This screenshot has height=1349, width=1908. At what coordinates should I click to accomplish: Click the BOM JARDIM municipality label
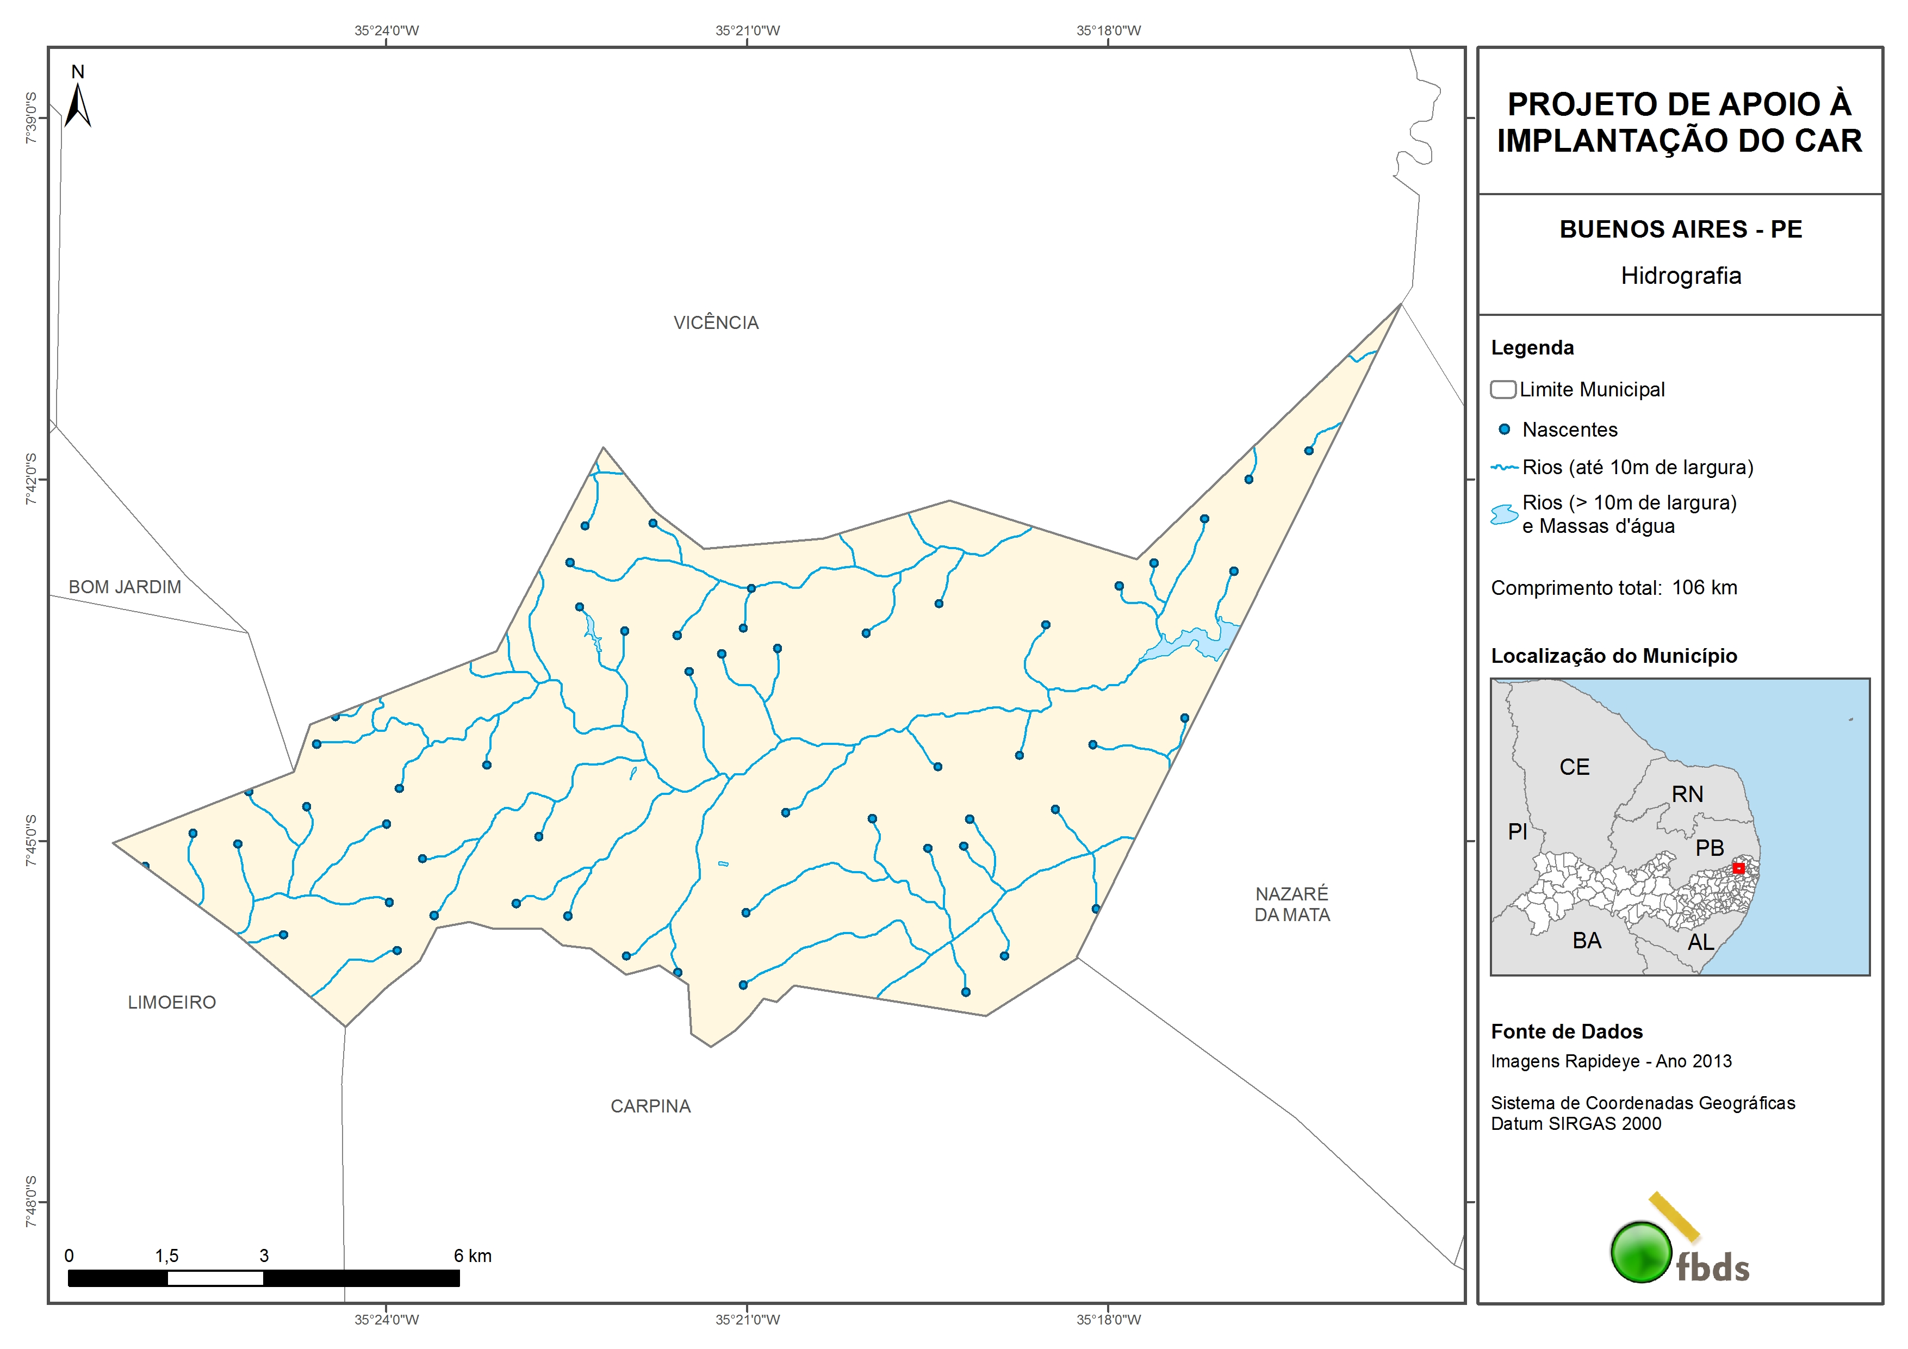[125, 587]
